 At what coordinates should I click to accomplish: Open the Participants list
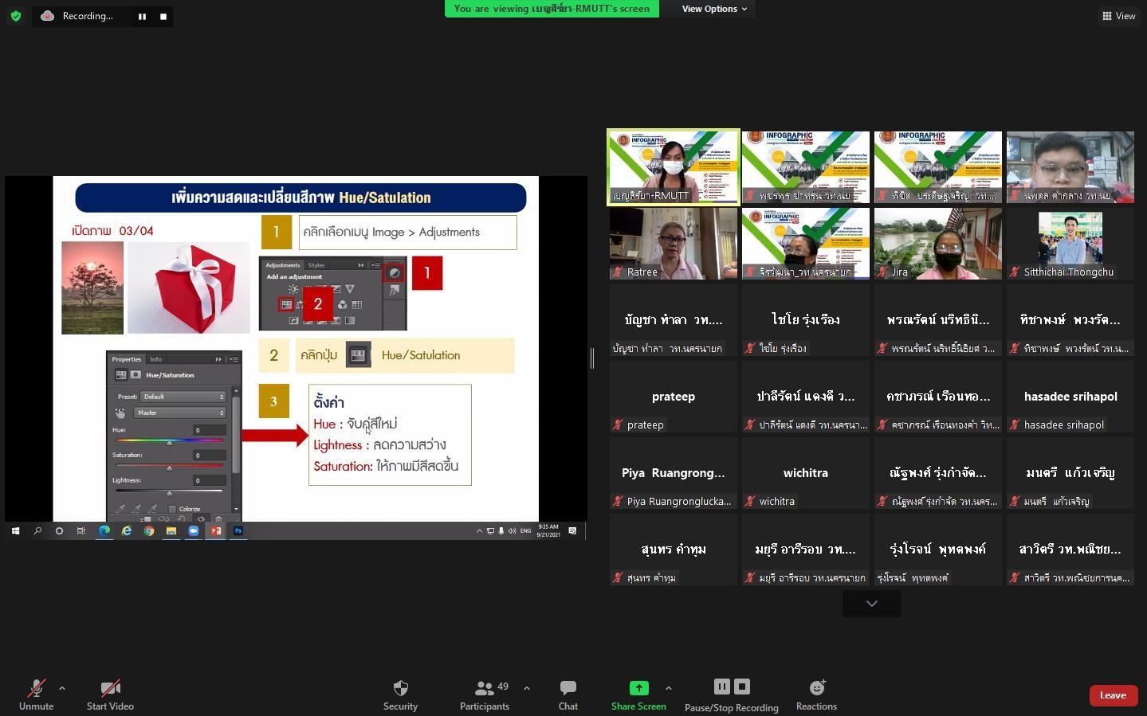tap(484, 694)
